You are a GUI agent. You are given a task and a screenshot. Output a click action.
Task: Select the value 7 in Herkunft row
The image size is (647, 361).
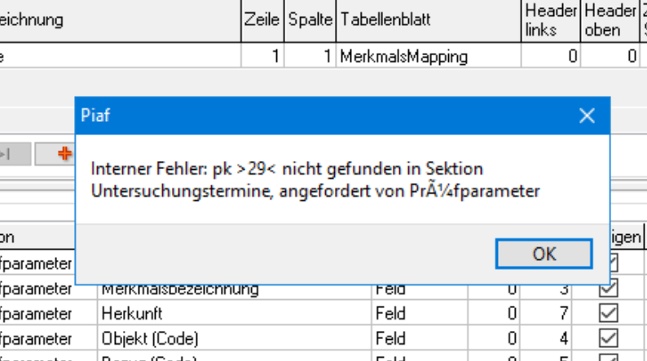(x=563, y=314)
